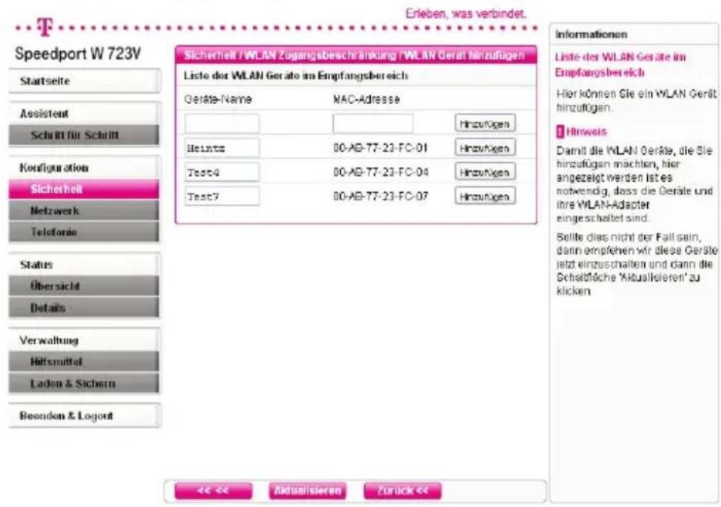The height and width of the screenshot is (507, 721).
Task: Click the Telekom T logo
Action: pyautogui.click(x=45, y=27)
